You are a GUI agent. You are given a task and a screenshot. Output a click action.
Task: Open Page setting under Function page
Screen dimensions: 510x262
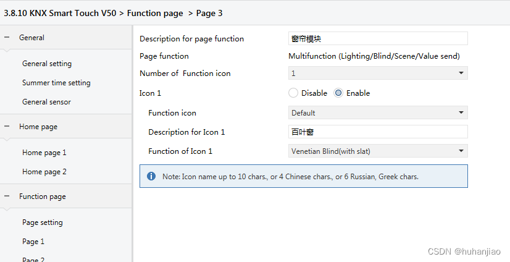click(42, 222)
